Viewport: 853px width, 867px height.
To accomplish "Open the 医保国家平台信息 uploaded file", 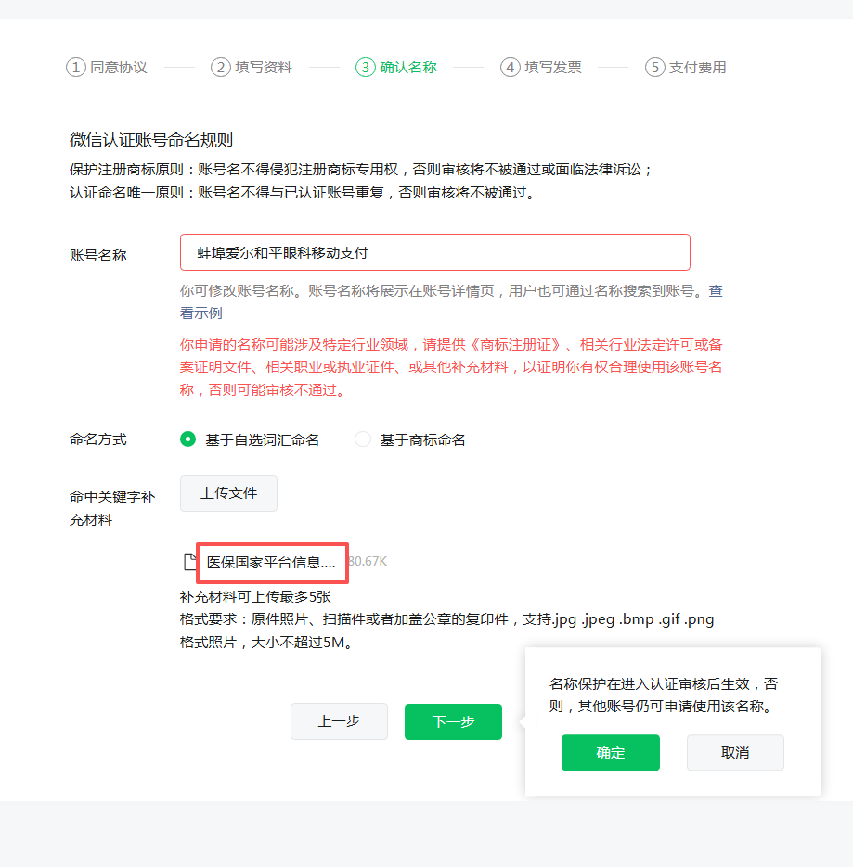I will coord(271,563).
